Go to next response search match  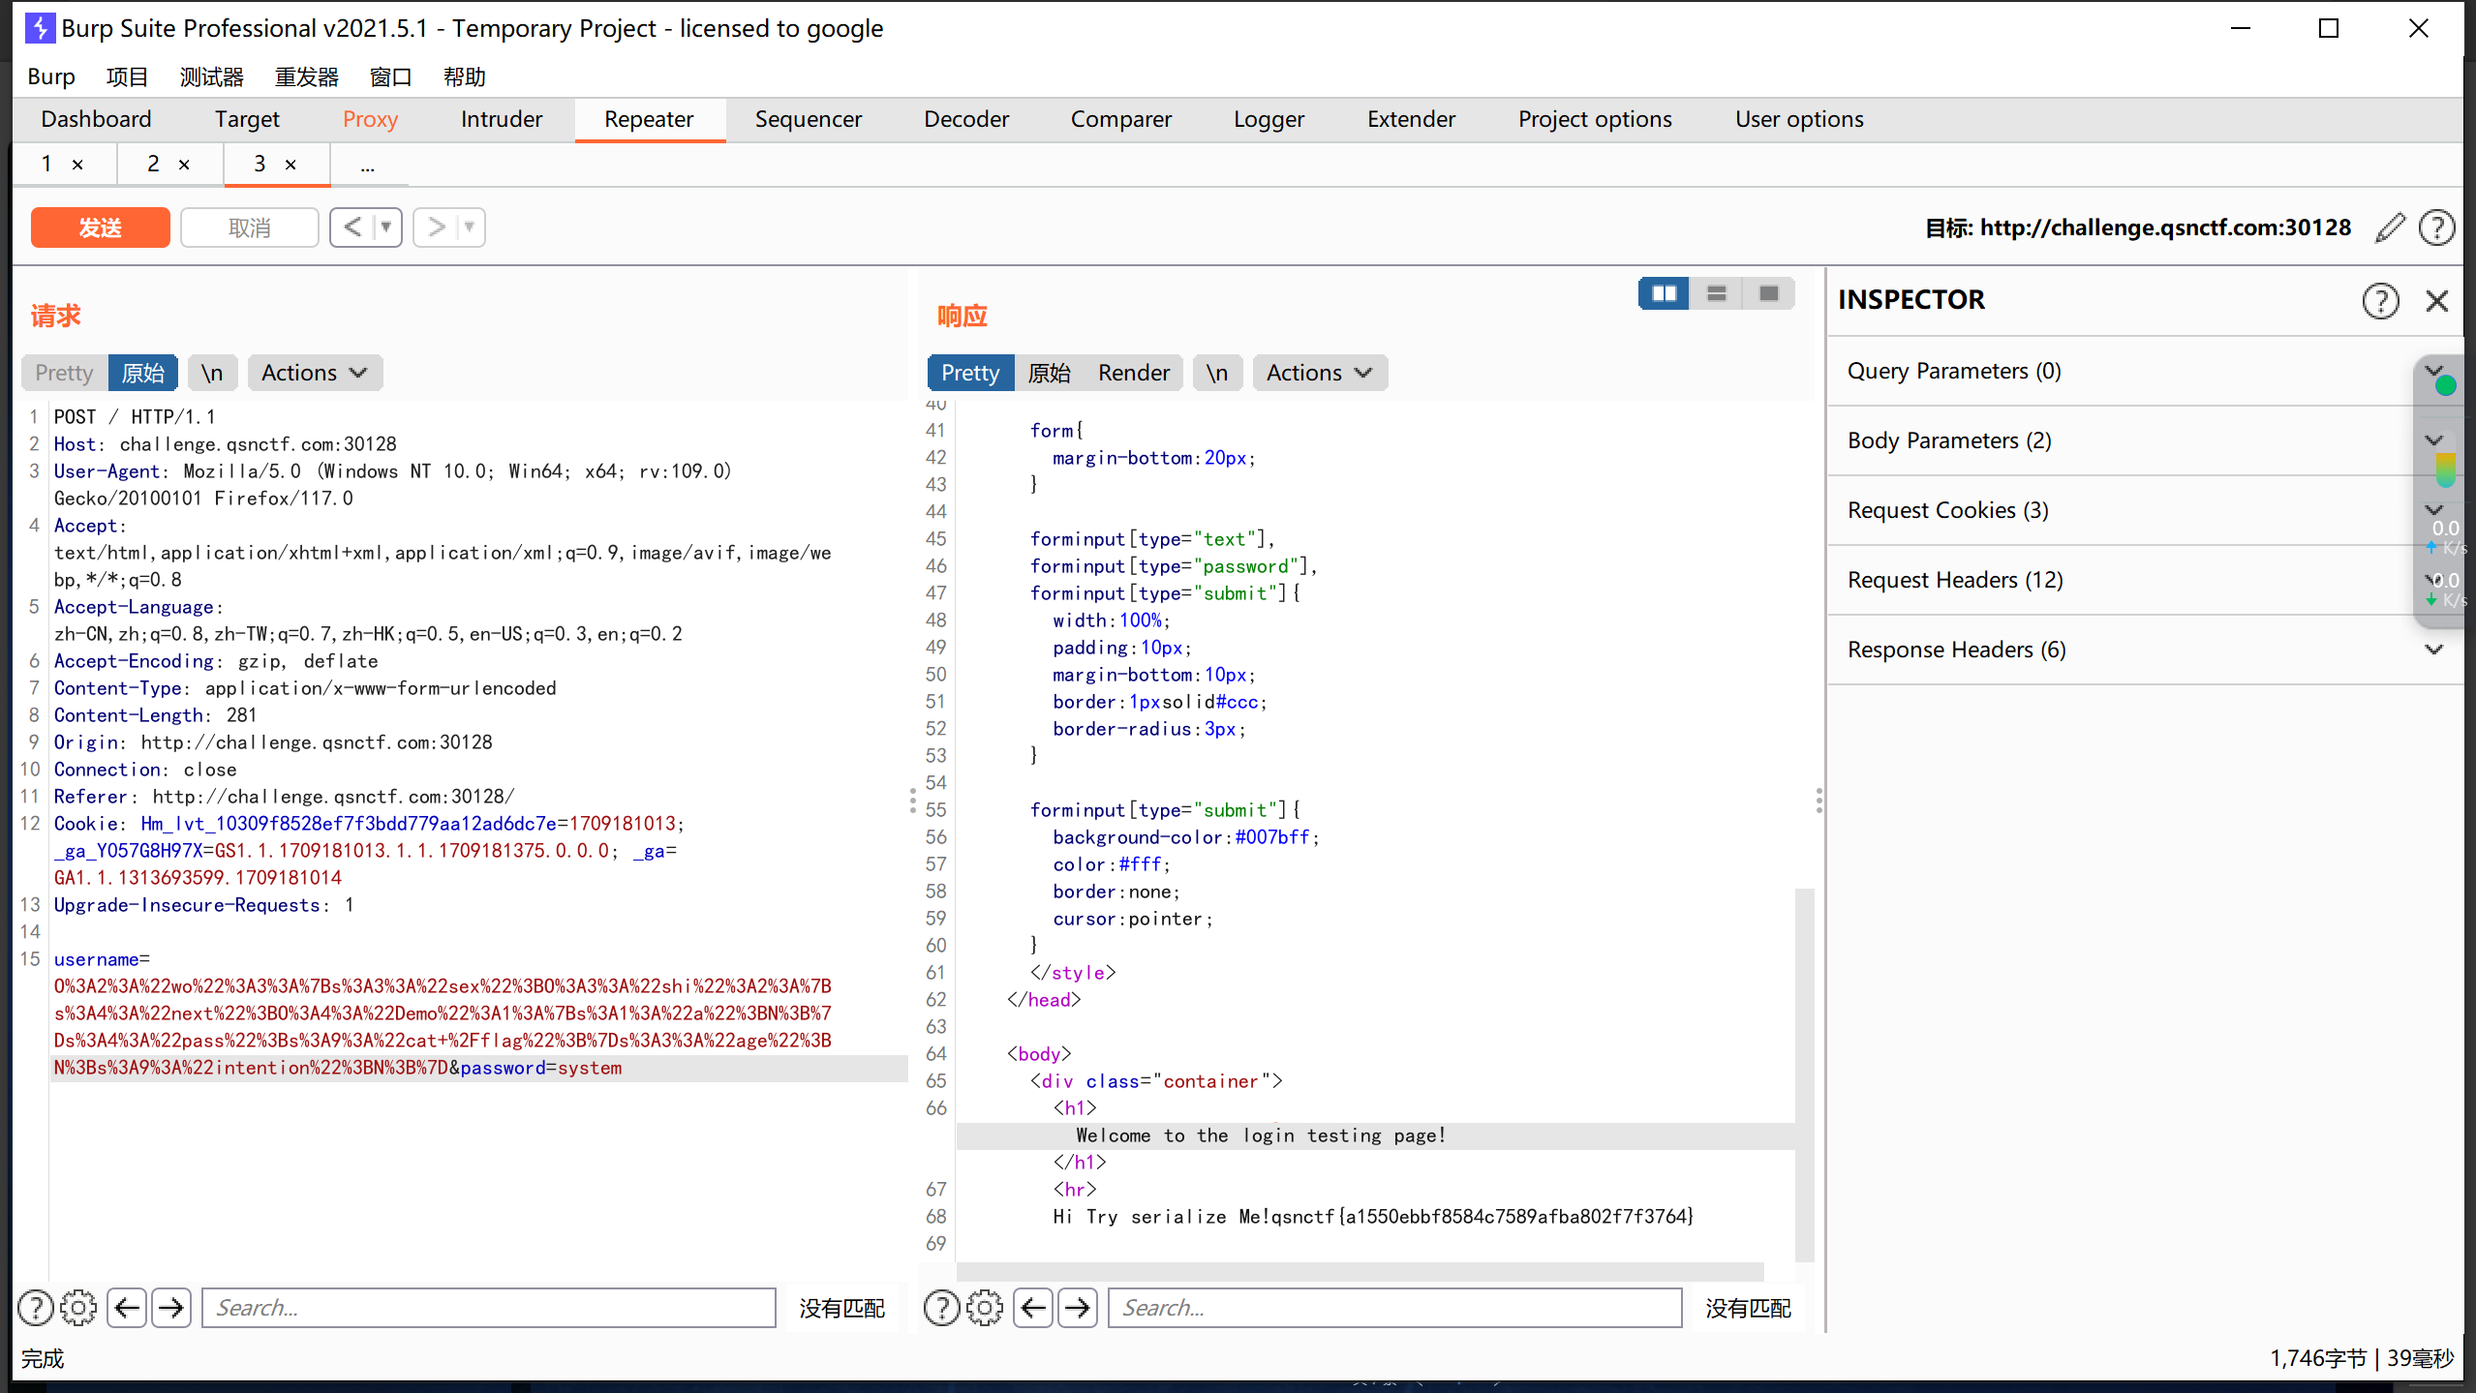1078,1308
